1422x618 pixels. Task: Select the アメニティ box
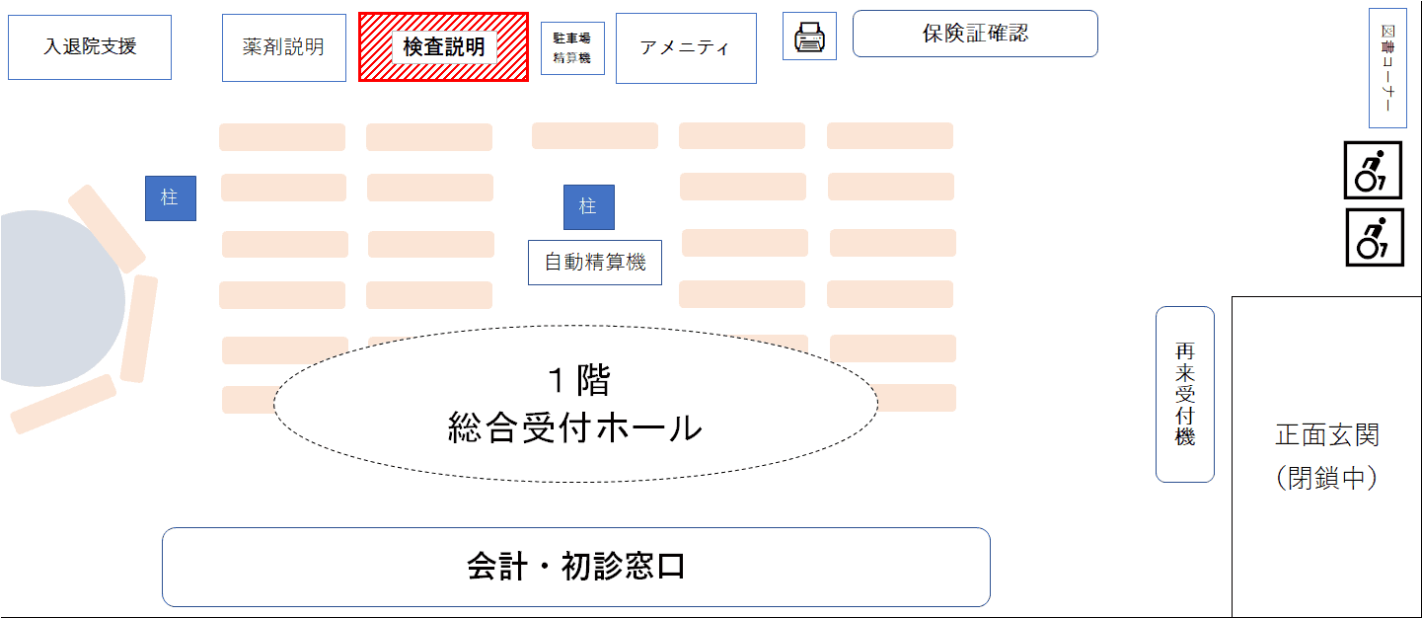coord(686,48)
